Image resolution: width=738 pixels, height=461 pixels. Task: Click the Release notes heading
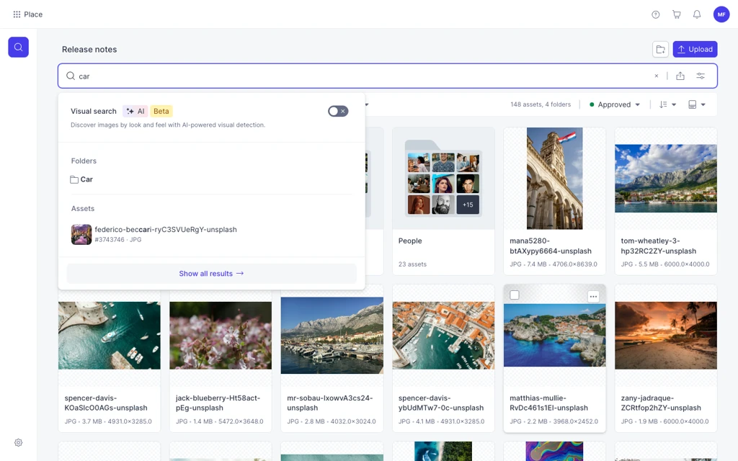(x=89, y=50)
